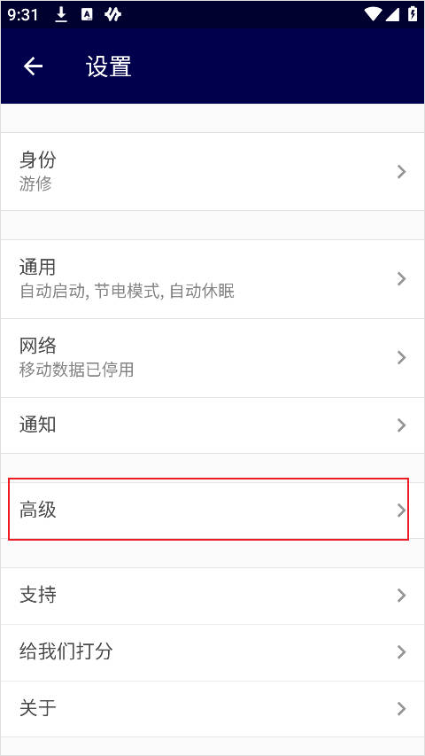Open 网络 network settings
Screen dimensions: 425x756
(x=212, y=358)
